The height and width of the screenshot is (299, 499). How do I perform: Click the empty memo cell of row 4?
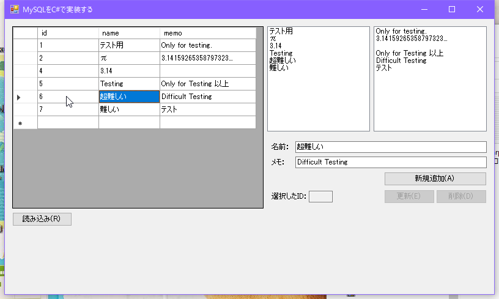(x=208, y=71)
